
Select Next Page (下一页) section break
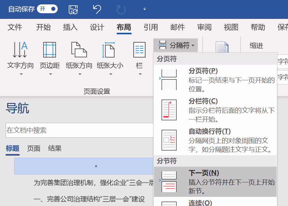pyautogui.click(x=215, y=182)
